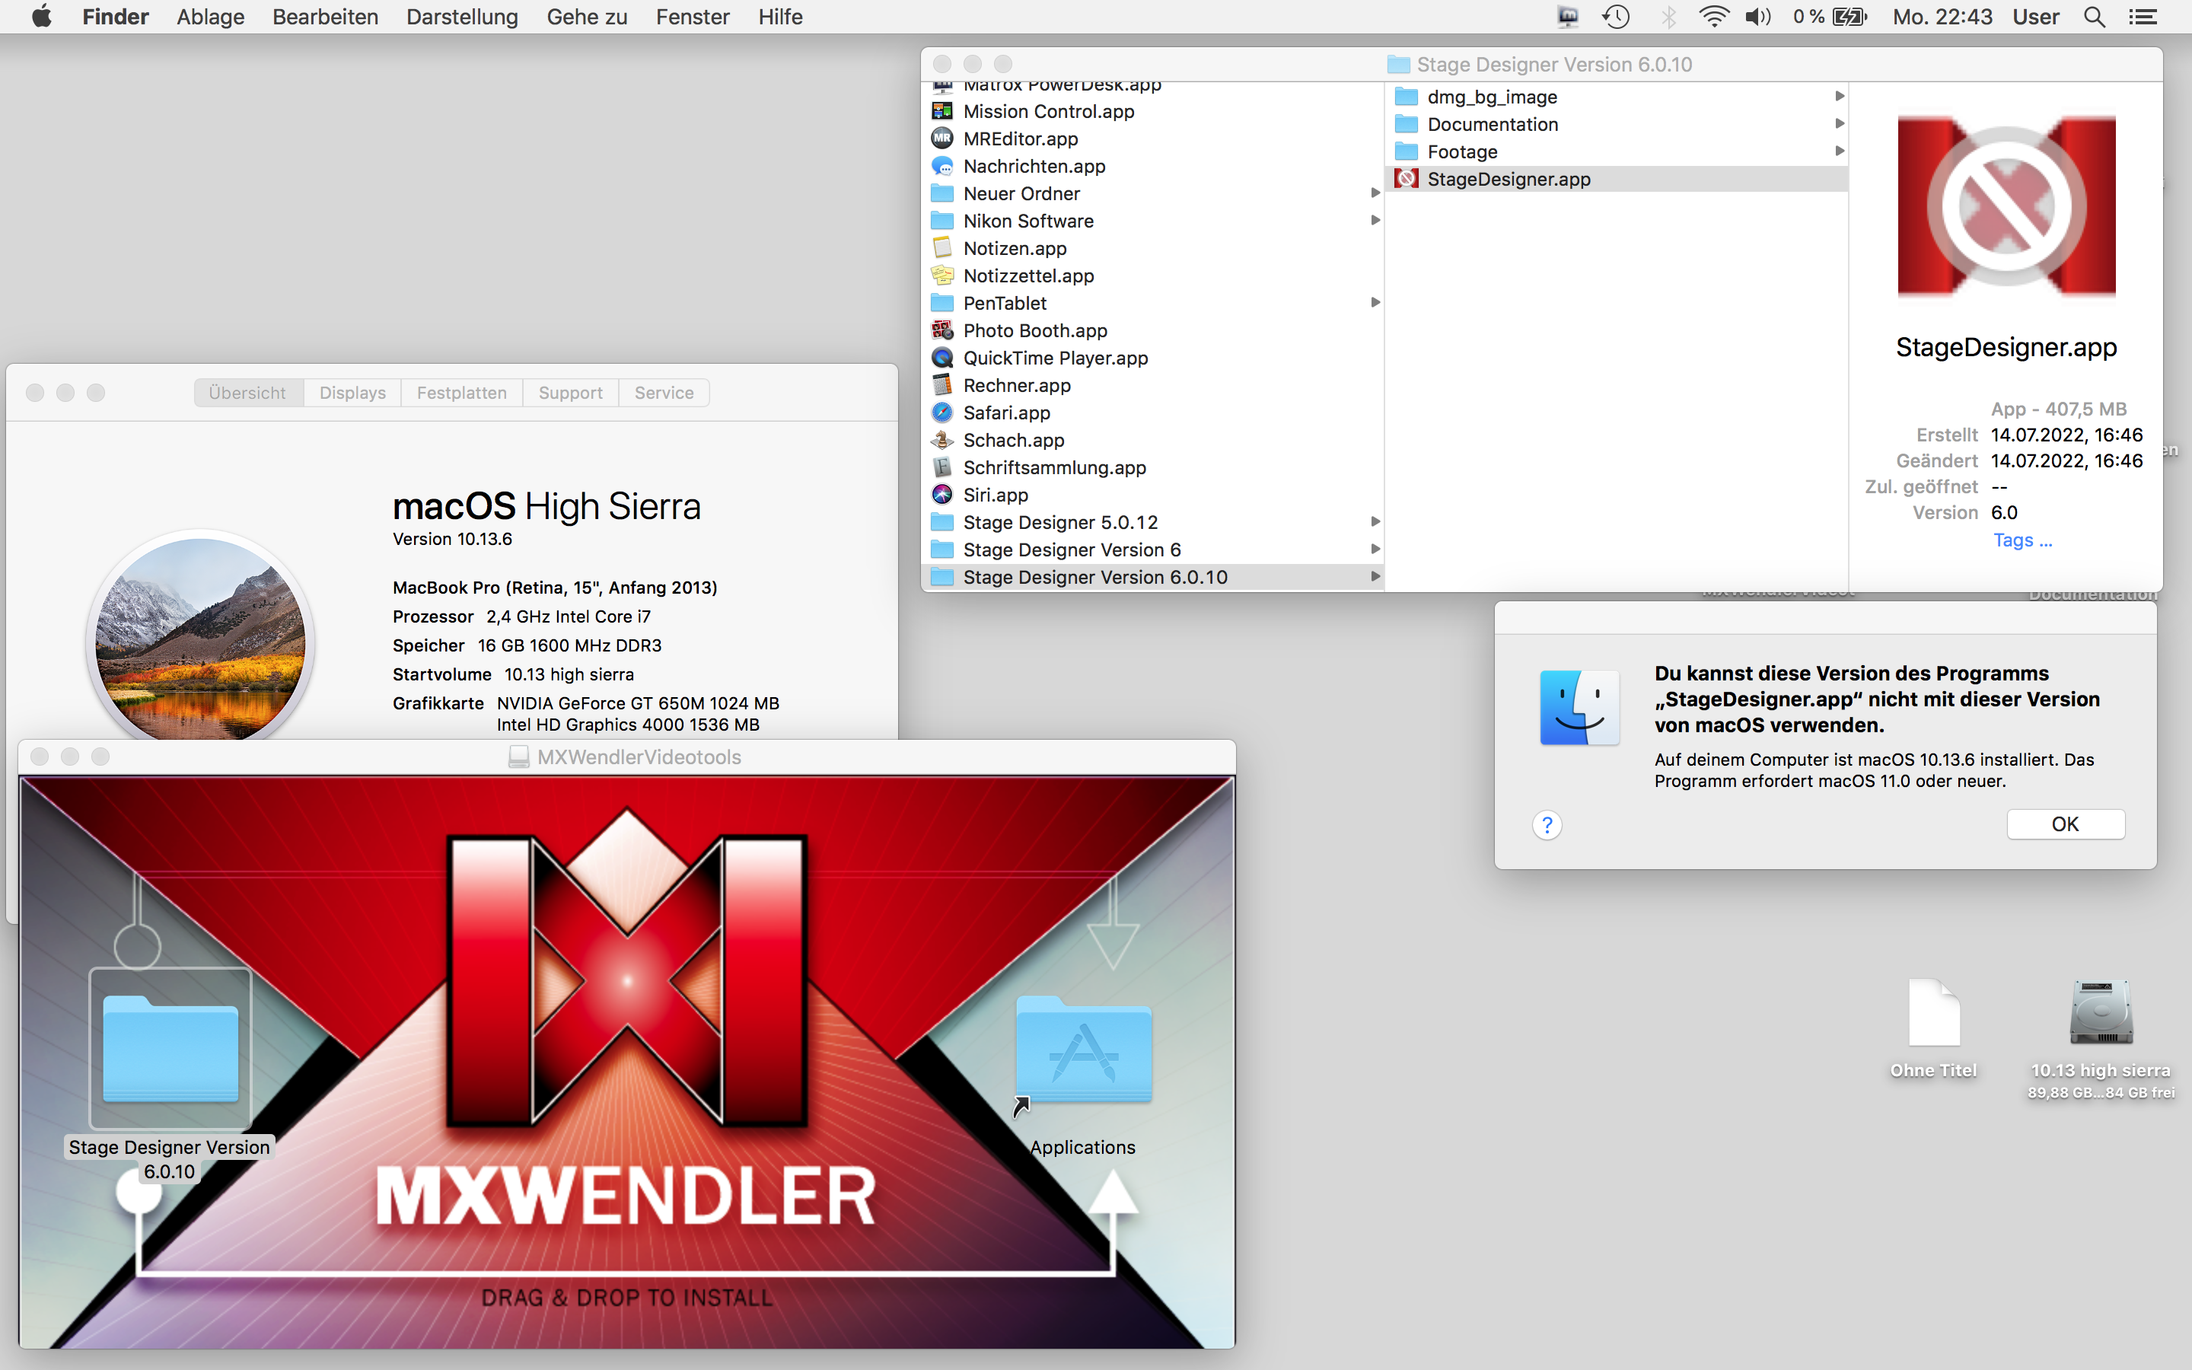Expand Stage Designer 5.0.12 folder arrow
This screenshot has width=2192, height=1370.
[x=1375, y=522]
